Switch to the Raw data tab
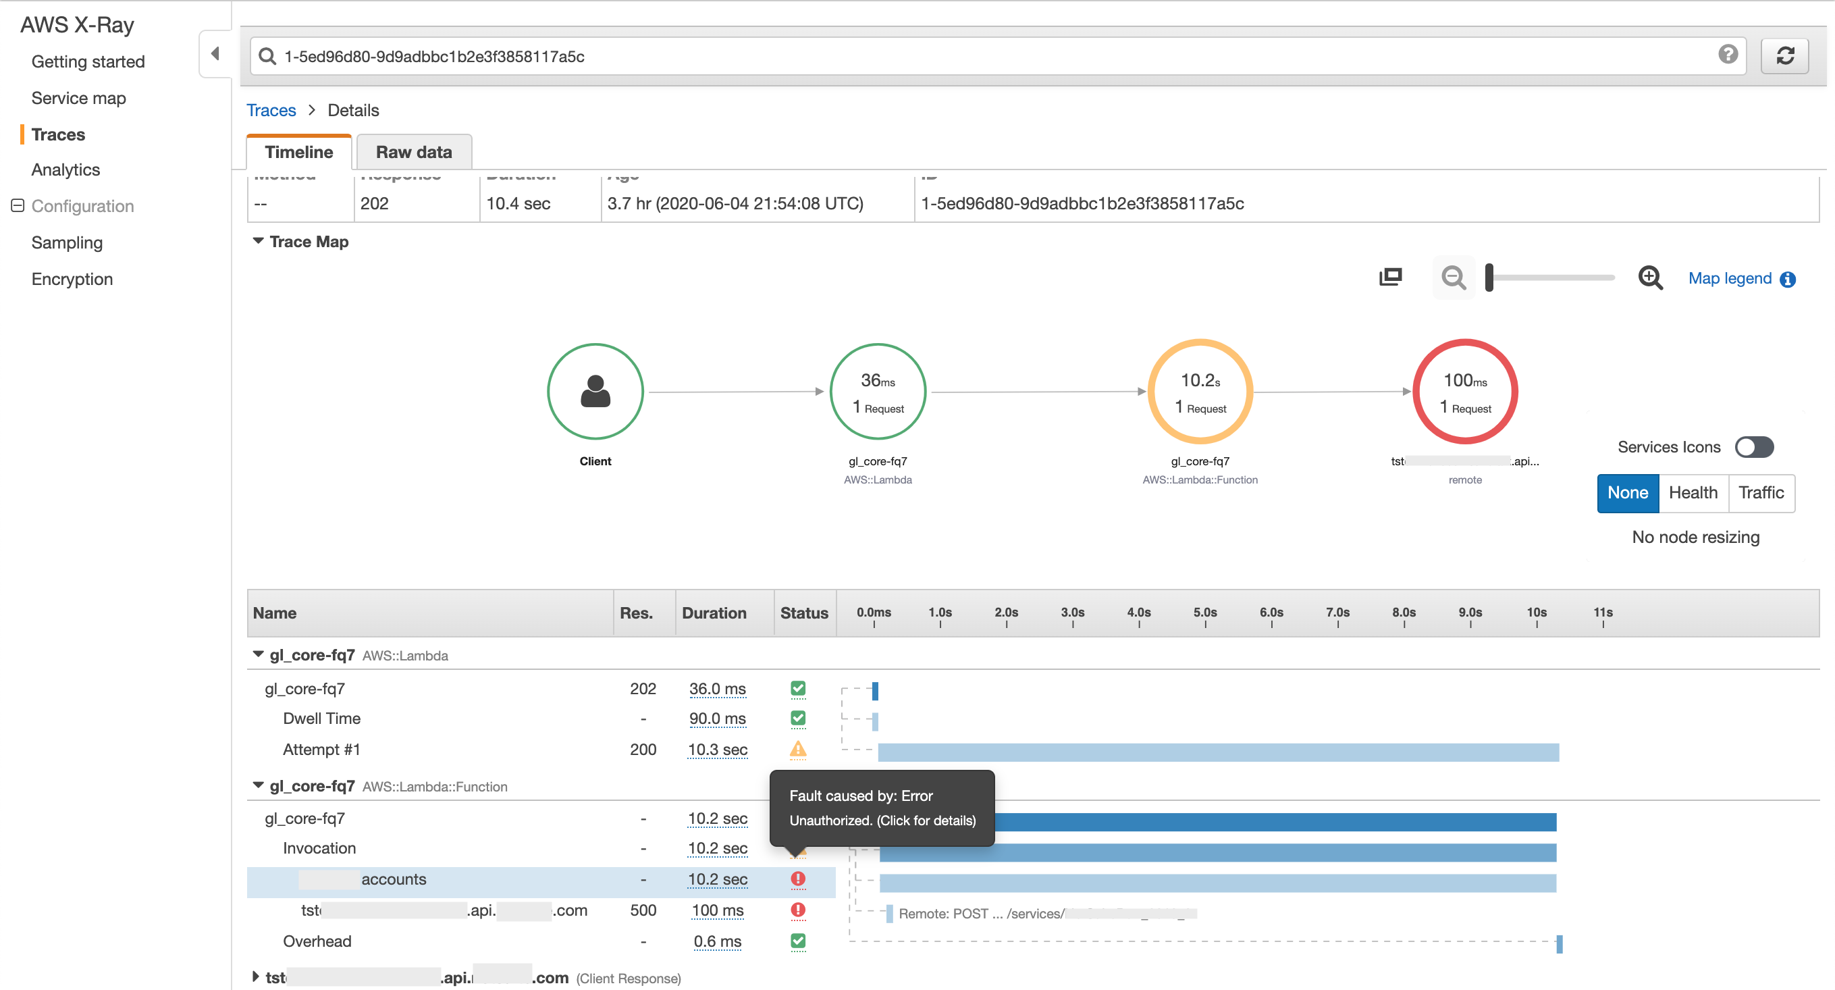The width and height of the screenshot is (1835, 990). coord(415,151)
